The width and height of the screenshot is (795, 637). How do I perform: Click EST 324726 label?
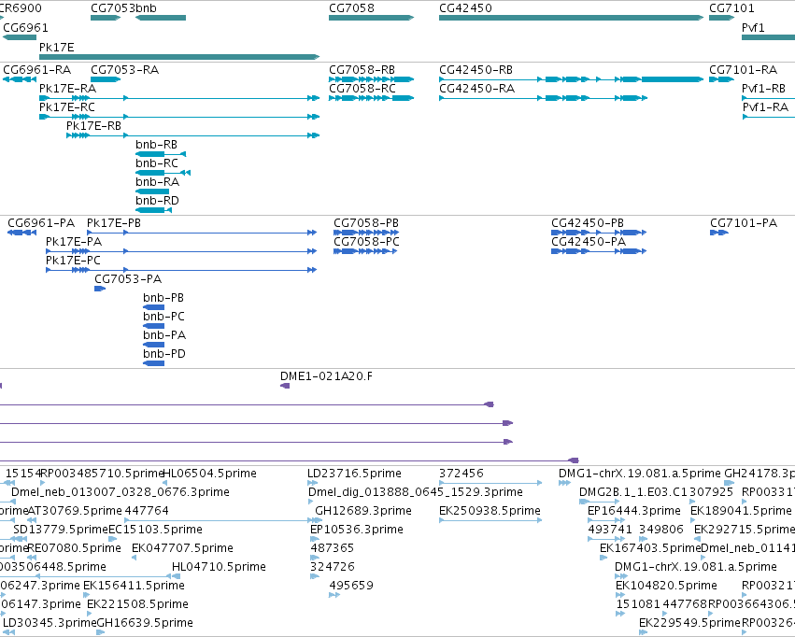point(332,567)
